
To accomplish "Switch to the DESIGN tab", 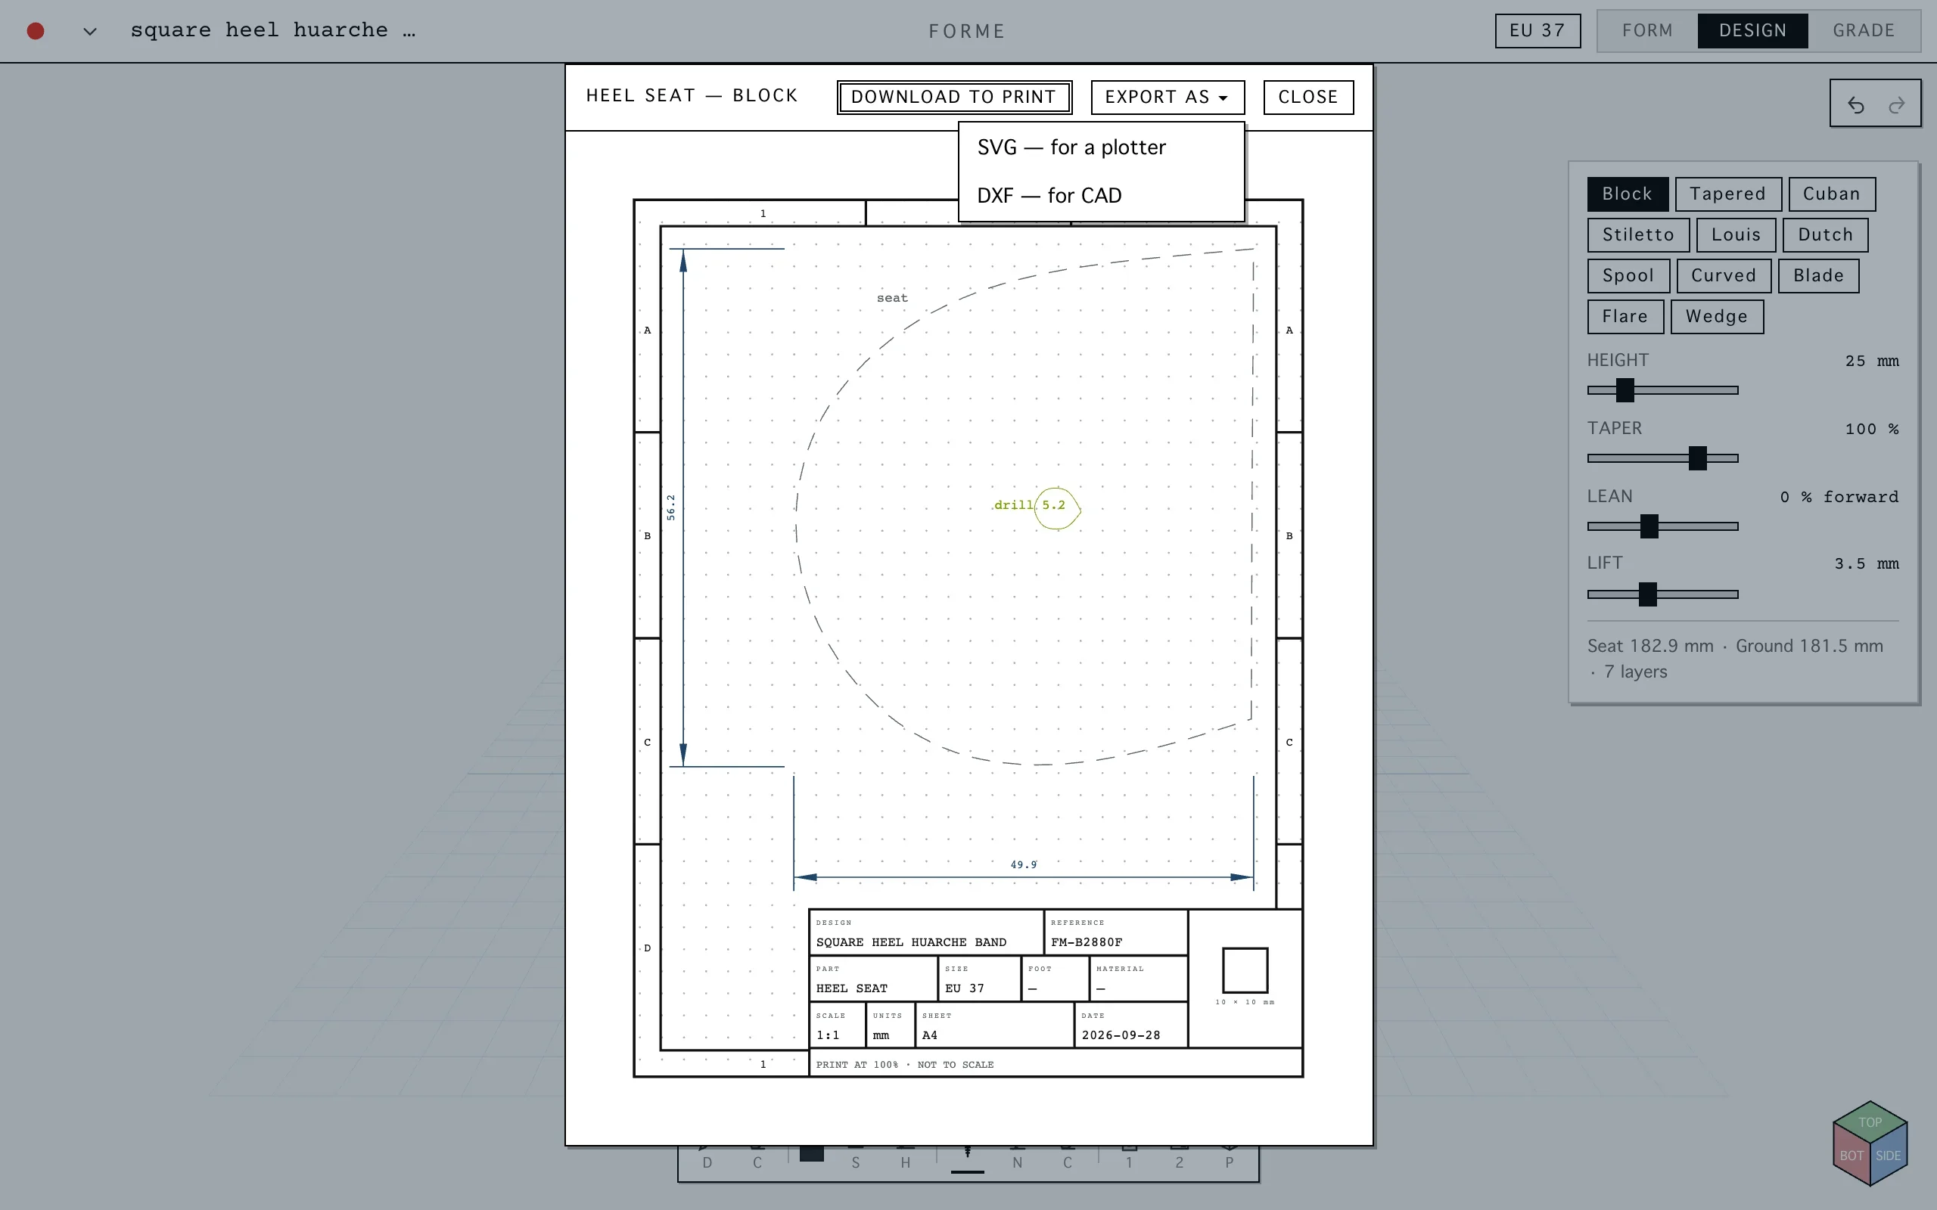I will tap(1752, 30).
